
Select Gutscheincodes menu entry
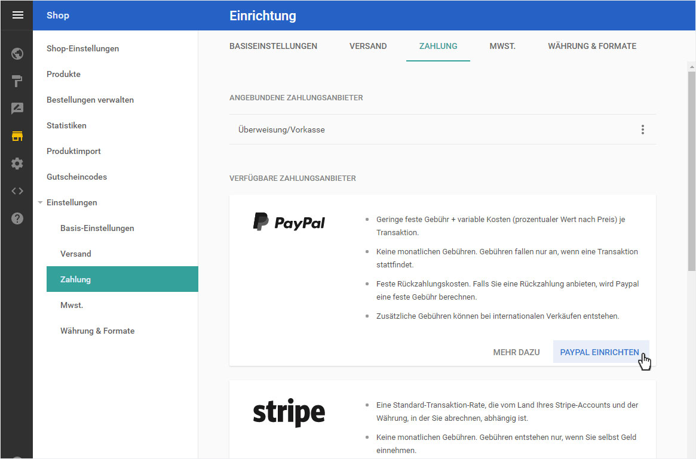pos(77,177)
